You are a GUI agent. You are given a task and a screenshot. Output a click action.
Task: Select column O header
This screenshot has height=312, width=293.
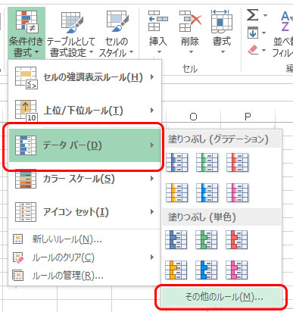pyautogui.click(x=194, y=117)
